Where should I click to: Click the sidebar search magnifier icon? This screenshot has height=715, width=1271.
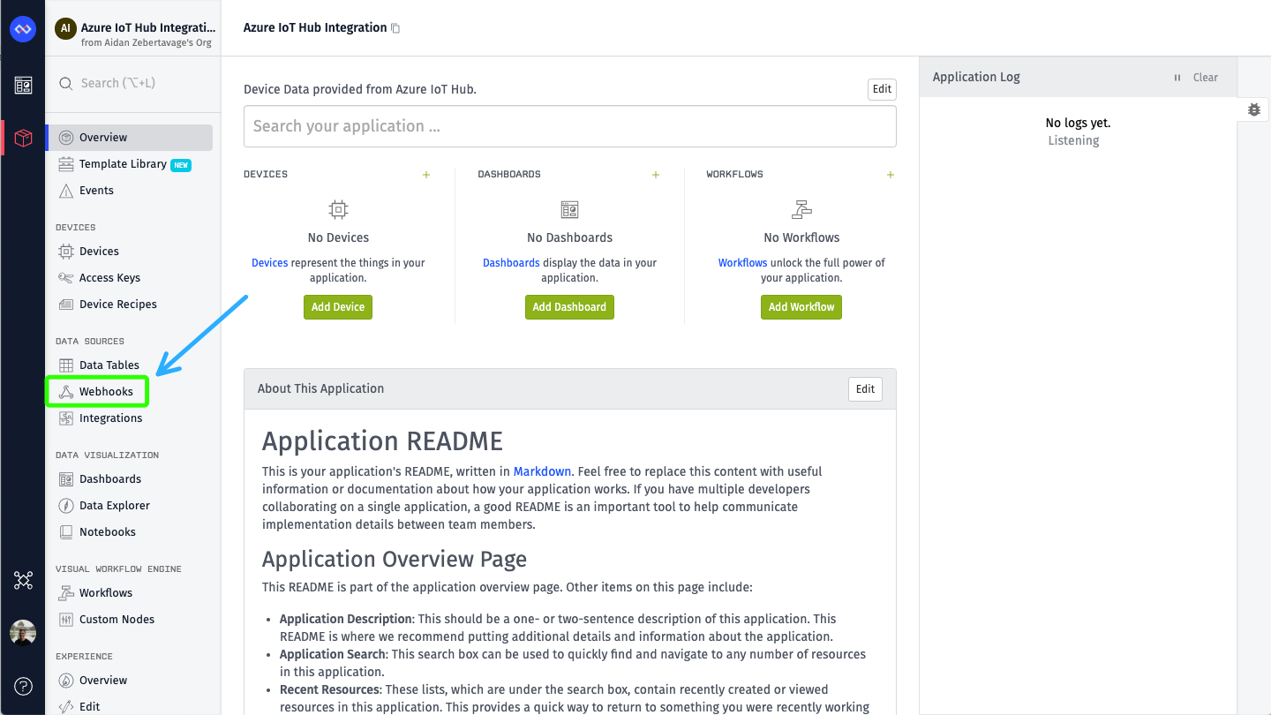click(66, 83)
